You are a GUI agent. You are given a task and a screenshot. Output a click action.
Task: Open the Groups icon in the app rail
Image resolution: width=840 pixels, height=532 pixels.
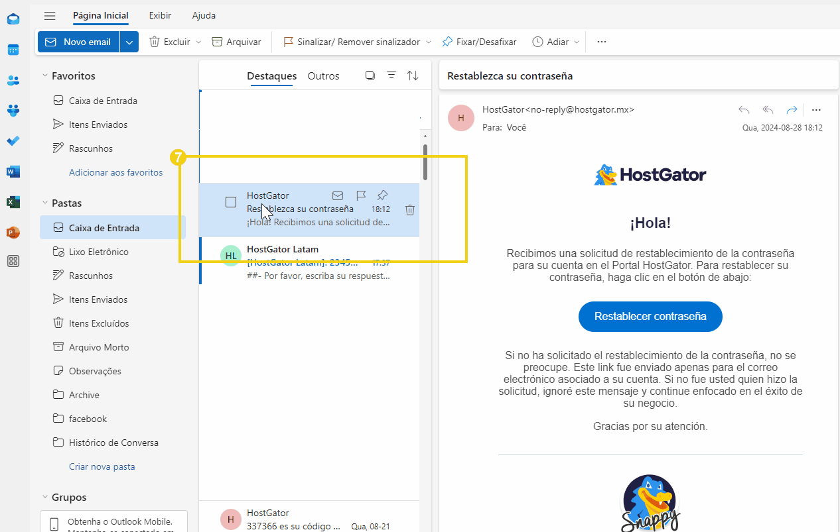[x=13, y=111]
